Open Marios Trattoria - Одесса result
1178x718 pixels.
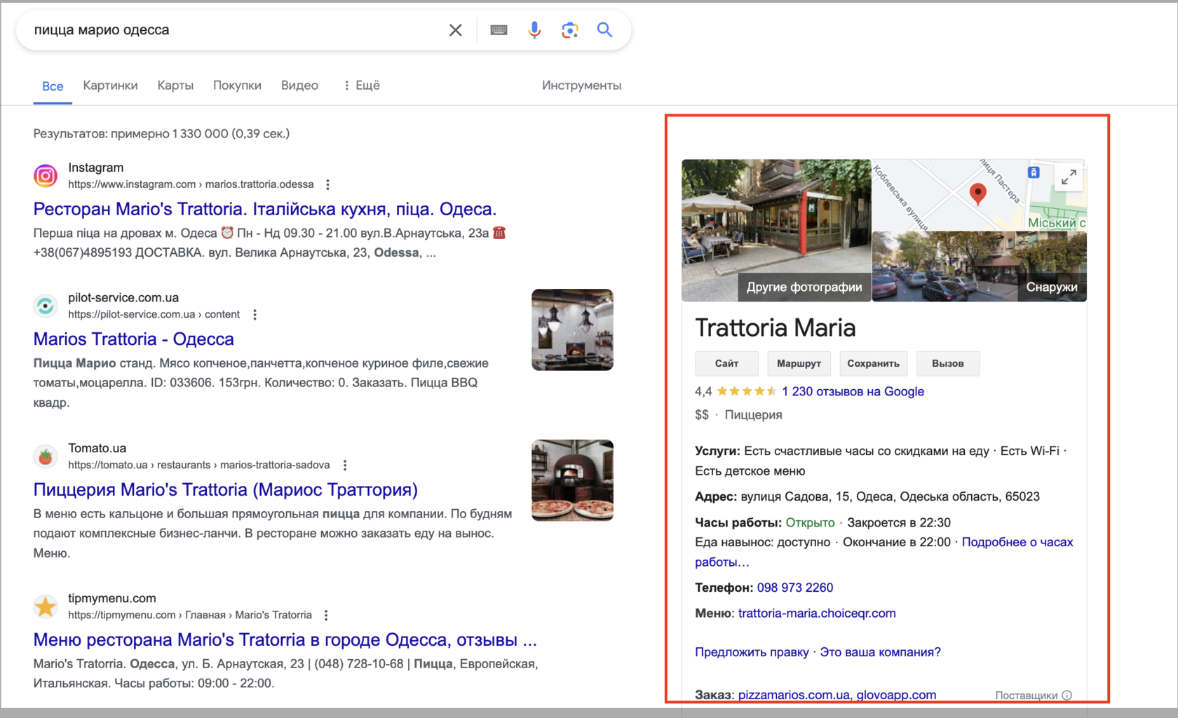coord(134,339)
